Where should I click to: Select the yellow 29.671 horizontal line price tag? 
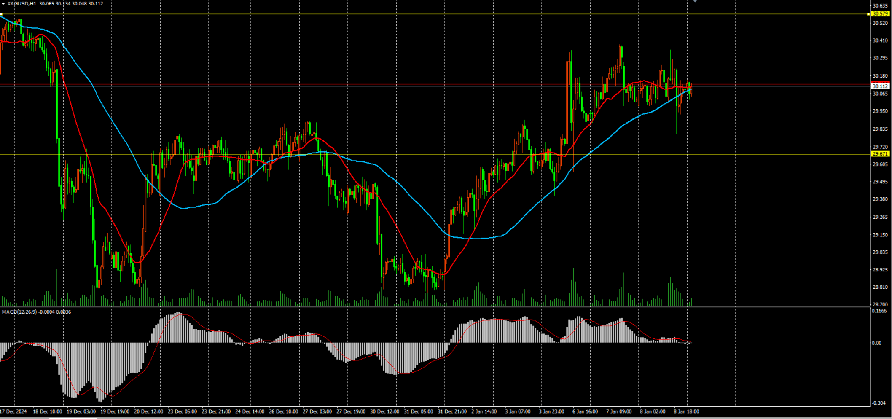[x=880, y=154]
